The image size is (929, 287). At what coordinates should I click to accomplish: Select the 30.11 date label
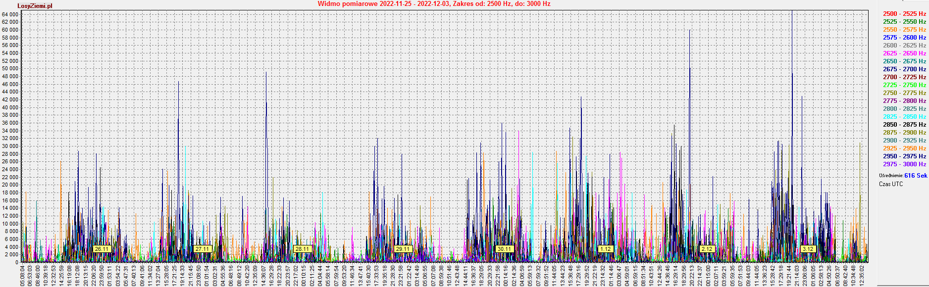pyautogui.click(x=504, y=249)
